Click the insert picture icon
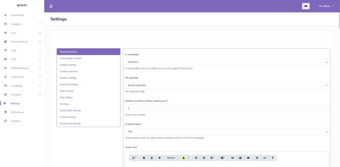Viewport: 340px width, 167px height. (x=240, y=158)
